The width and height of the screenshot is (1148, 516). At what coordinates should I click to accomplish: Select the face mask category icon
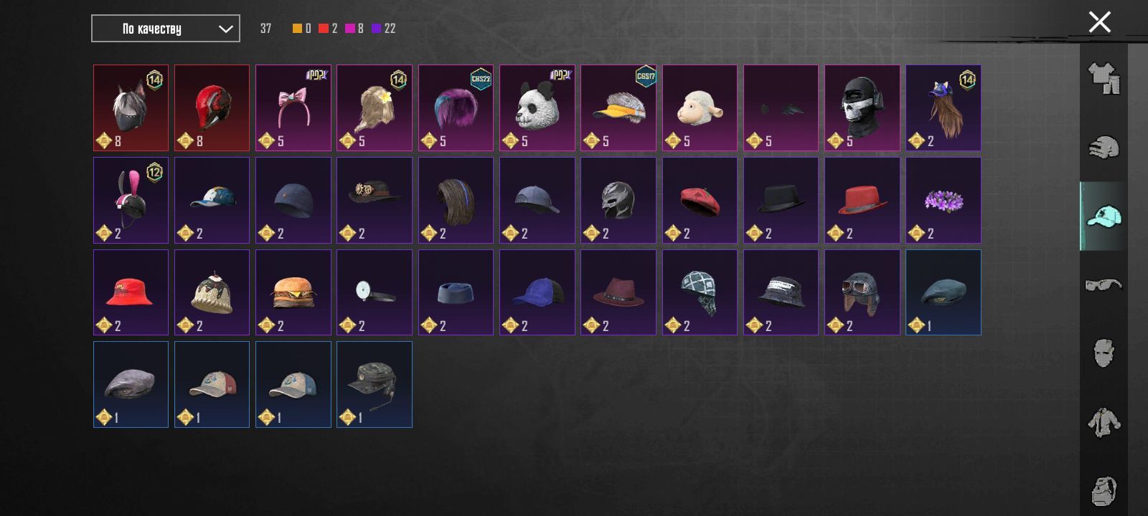tap(1104, 353)
